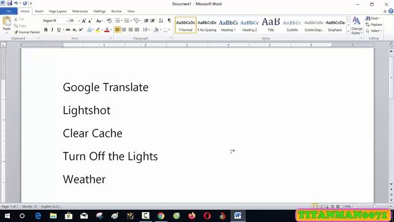Click the Copy button

(20, 25)
